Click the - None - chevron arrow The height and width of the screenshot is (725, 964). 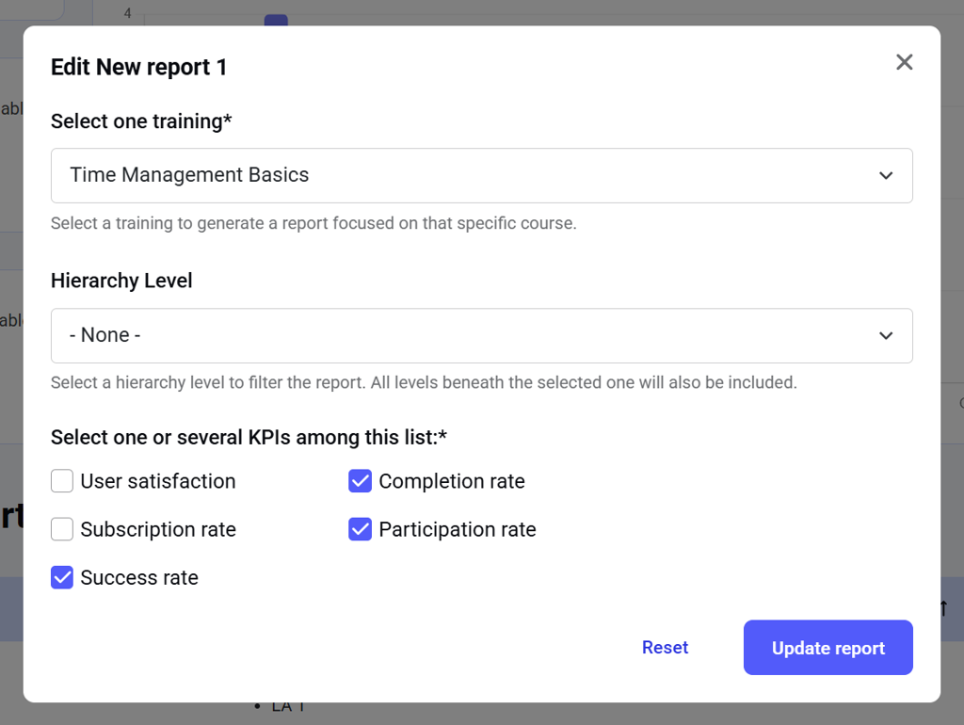885,336
